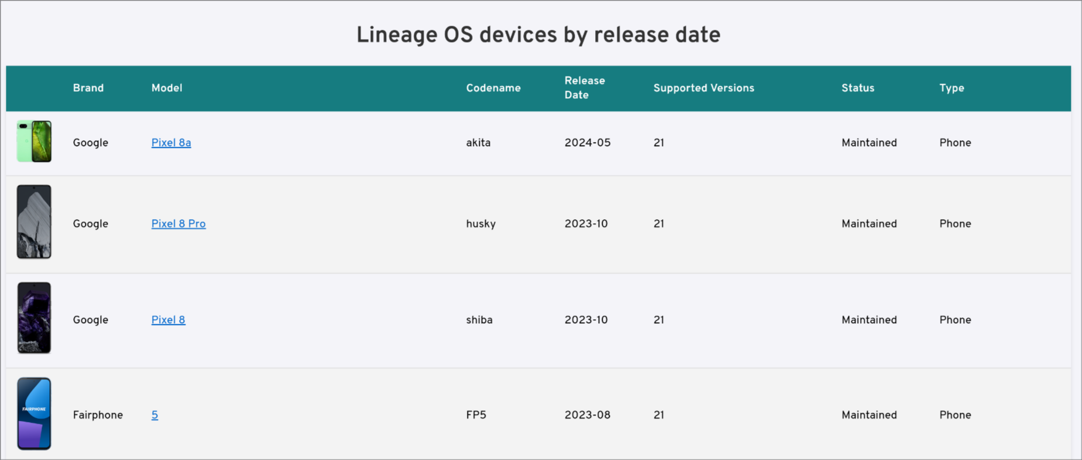Select the codename 'husky' cell

click(480, 224)
